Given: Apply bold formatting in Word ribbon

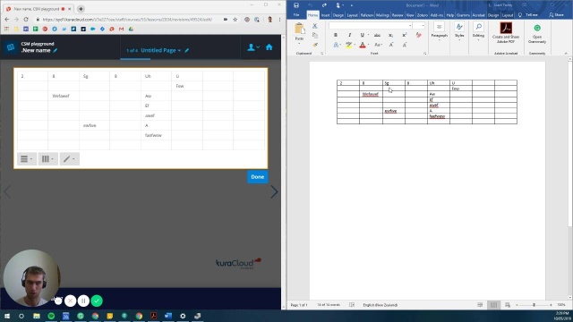Looking at the screenshot, I should [336, 35].
